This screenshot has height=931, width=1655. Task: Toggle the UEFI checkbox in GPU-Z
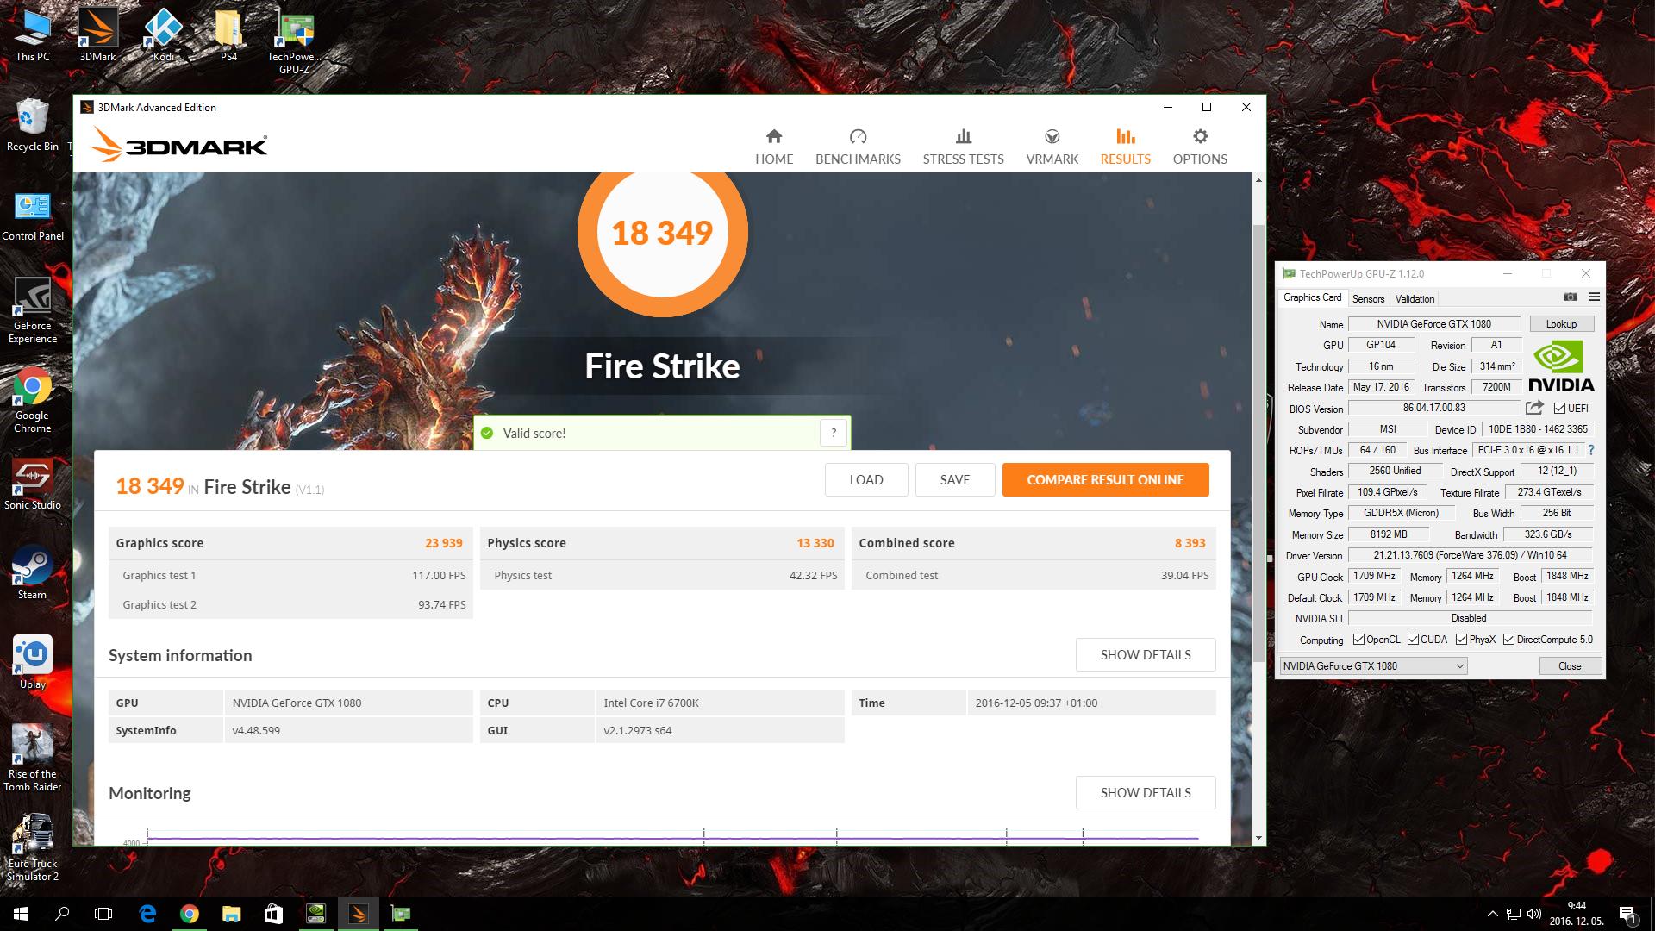click(1559, 408)
